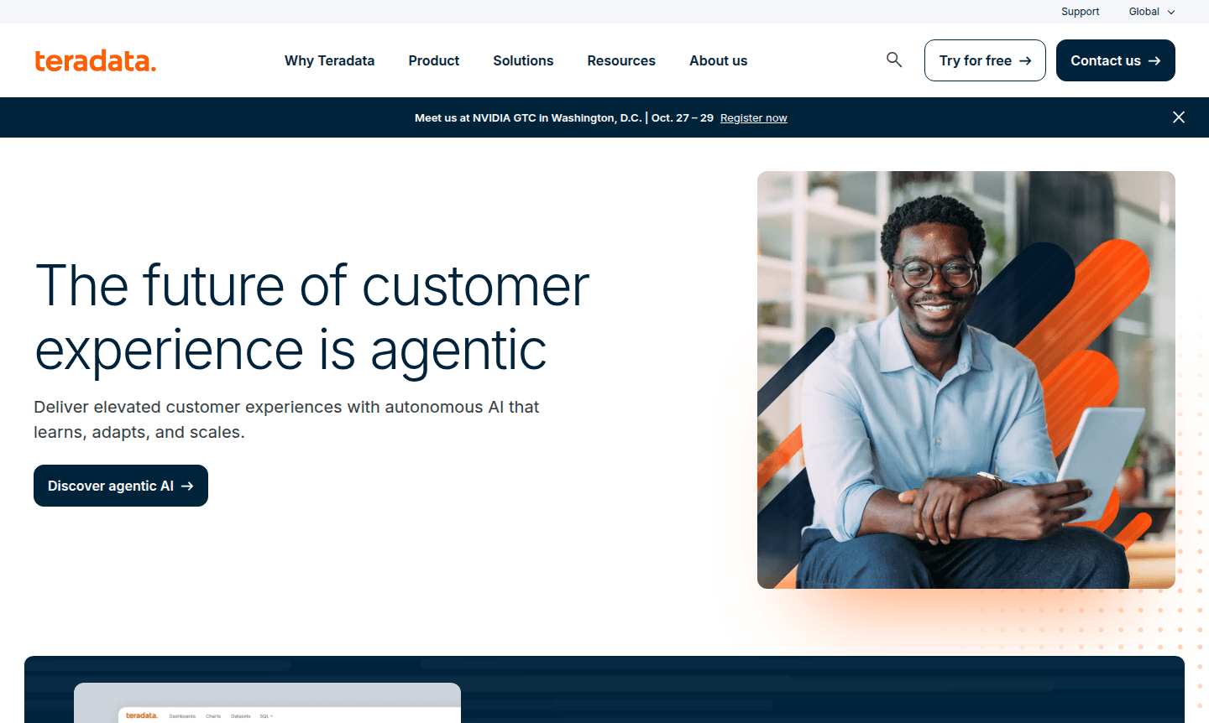Image resolution: width=1209 pixels, height=723 pixels.
Task: Dismiss the NVIDIA GTC banner with the X
Action: tap(1179, 117)
